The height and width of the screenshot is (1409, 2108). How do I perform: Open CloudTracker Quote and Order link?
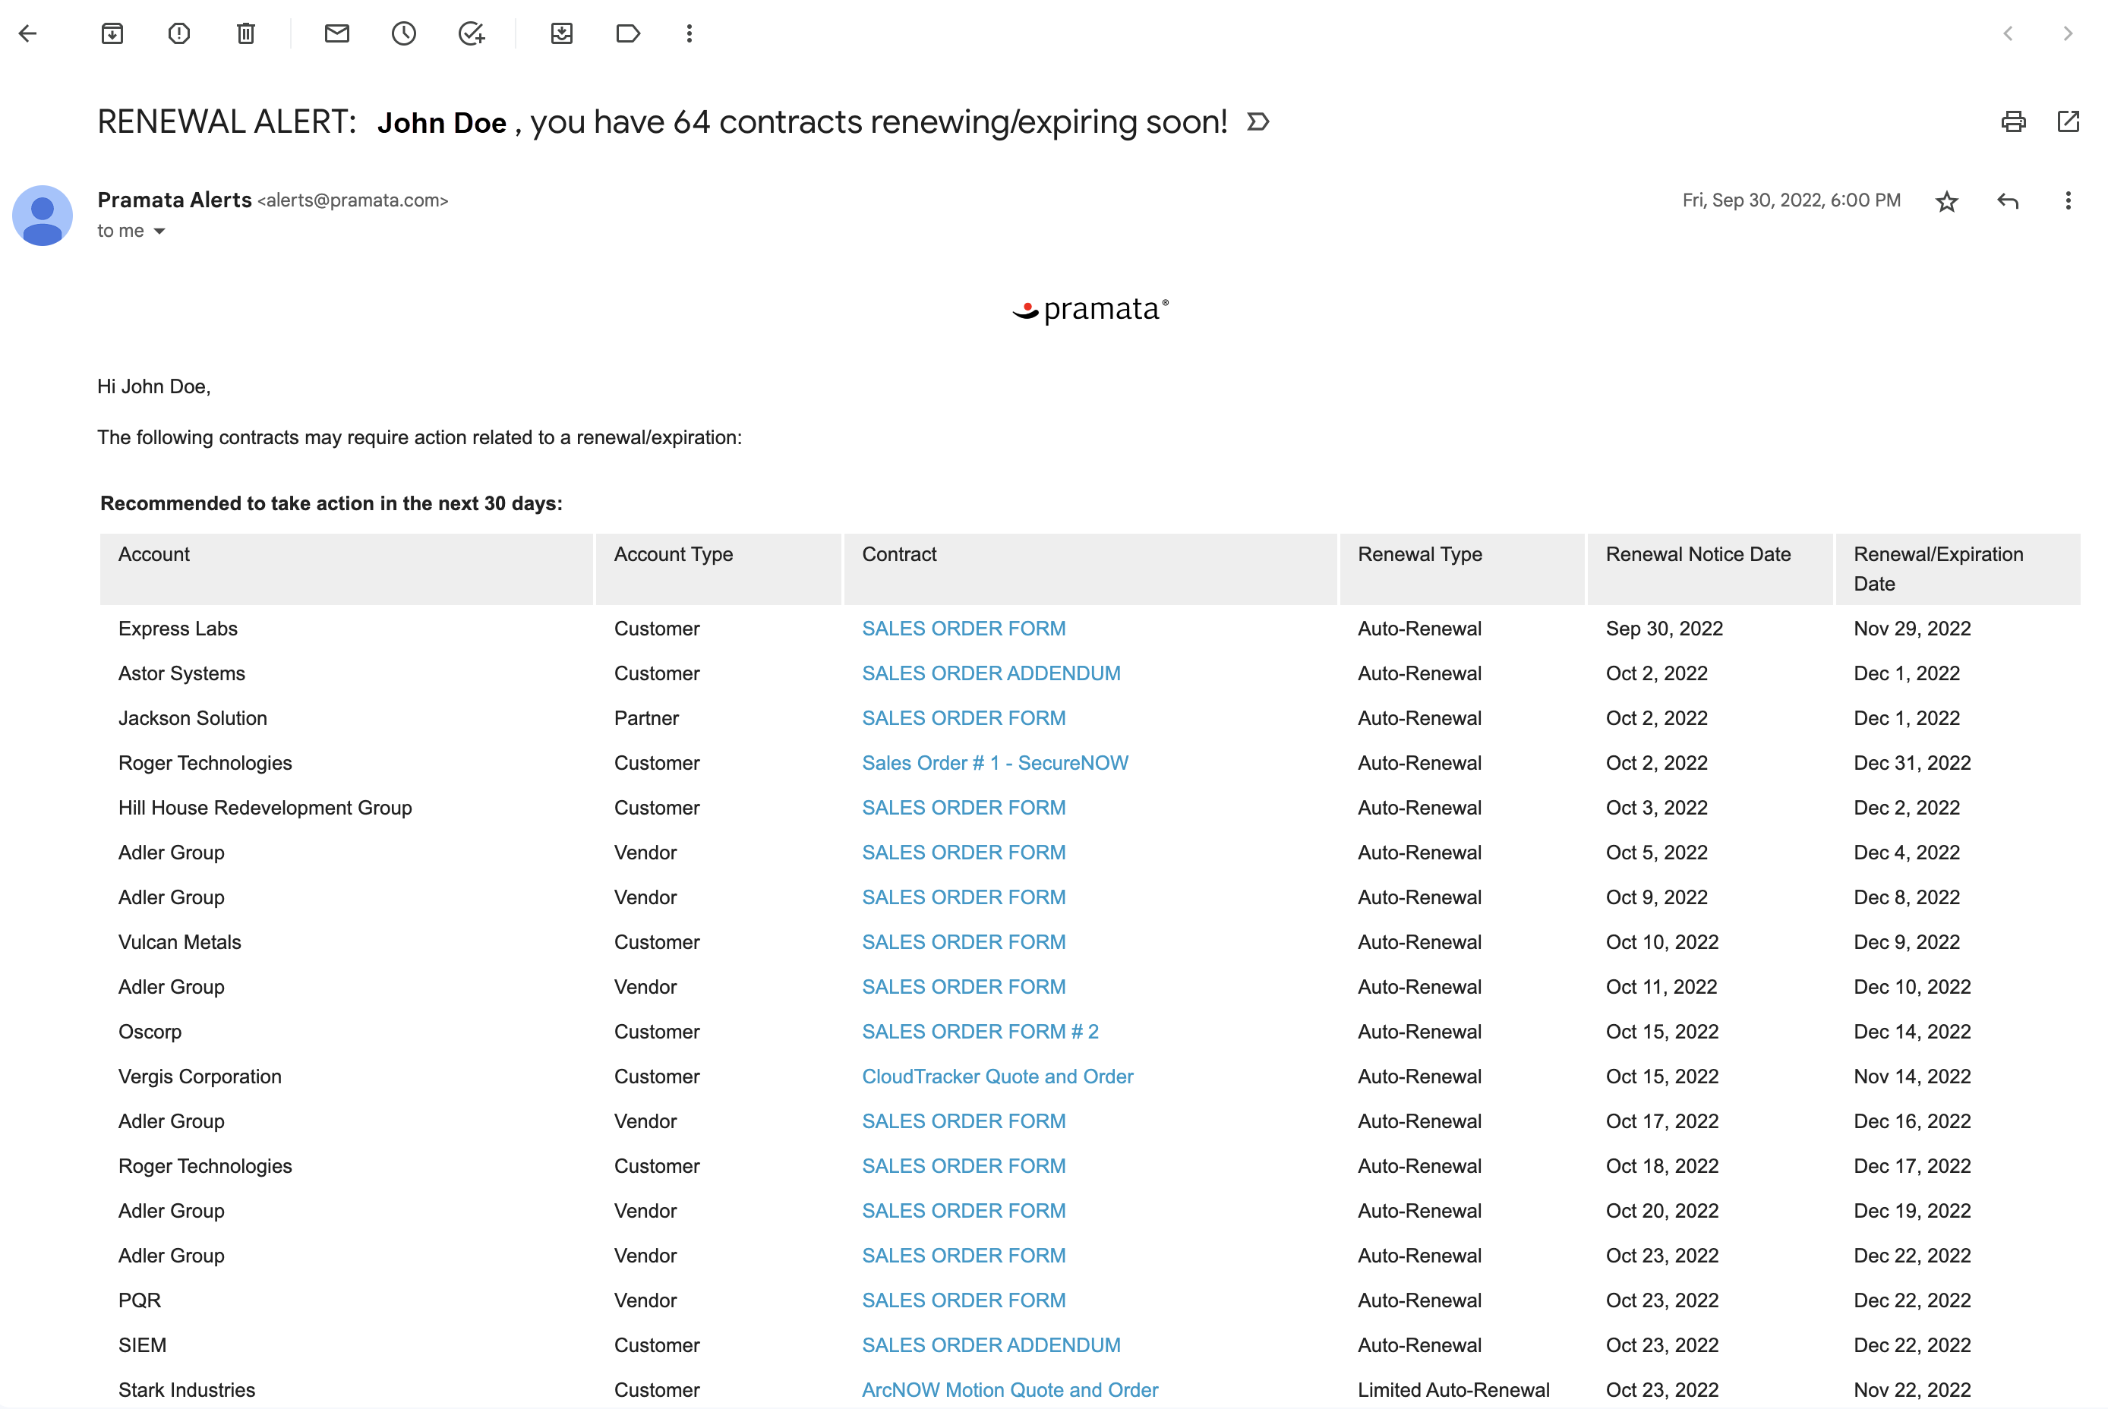[x=998, y=1077]
